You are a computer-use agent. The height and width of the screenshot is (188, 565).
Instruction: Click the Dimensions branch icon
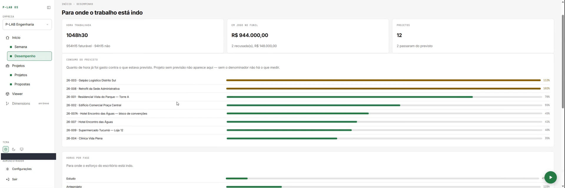pyautogui.click(x=7, y=104)
